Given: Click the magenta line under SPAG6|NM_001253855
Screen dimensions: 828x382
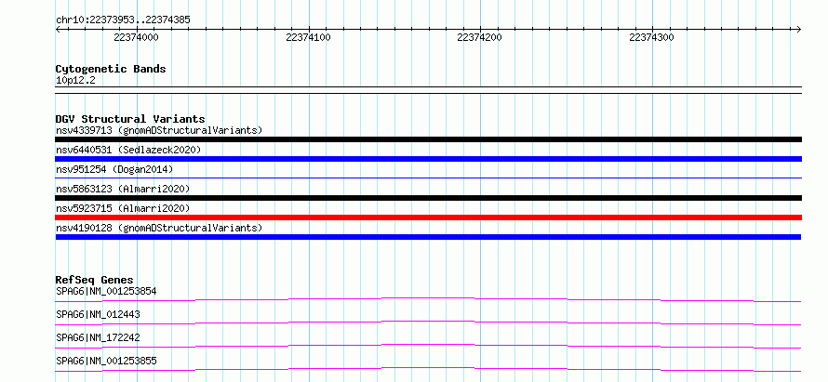Looking at the screenshot, I should tap(428, 369).
